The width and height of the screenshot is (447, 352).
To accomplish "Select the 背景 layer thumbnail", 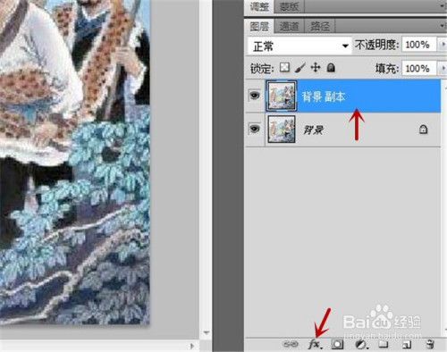I will pyautogui.click(x=282, y=130).
